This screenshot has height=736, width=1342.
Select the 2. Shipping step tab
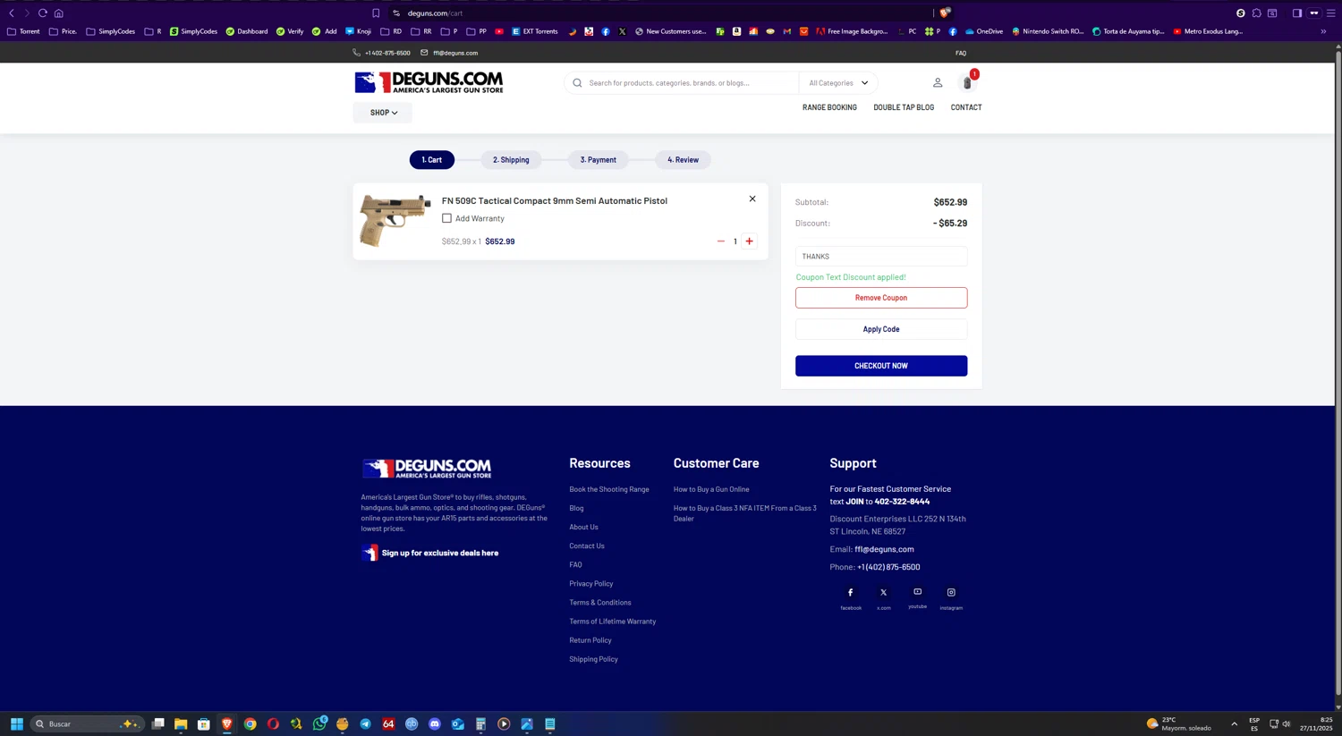pos(511,160)
